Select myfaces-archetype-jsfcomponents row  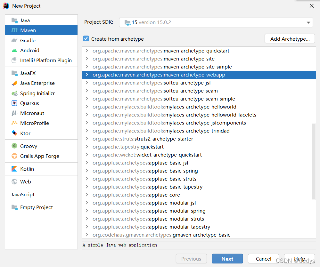click(x=199, y=123)
